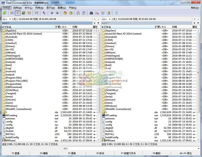This screenshot has width=202, height=157.
Task: Open the Multi-rename tool icon
Action: [x=97, y=13]
